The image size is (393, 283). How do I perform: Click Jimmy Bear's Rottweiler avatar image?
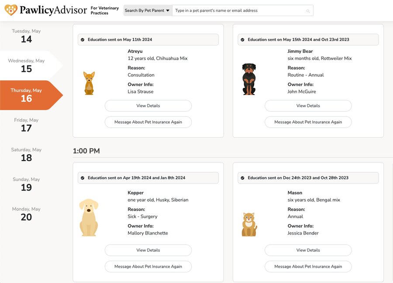pos(249,79)
